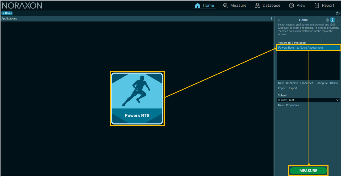Open the Report tab

(324, 5)
